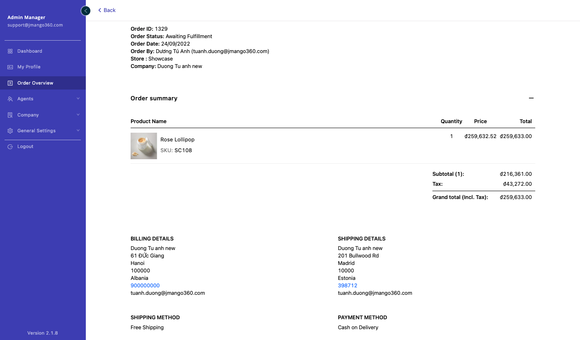Click billing phone number 900000000
Screen dimensions: 580x340
[145, 286]
